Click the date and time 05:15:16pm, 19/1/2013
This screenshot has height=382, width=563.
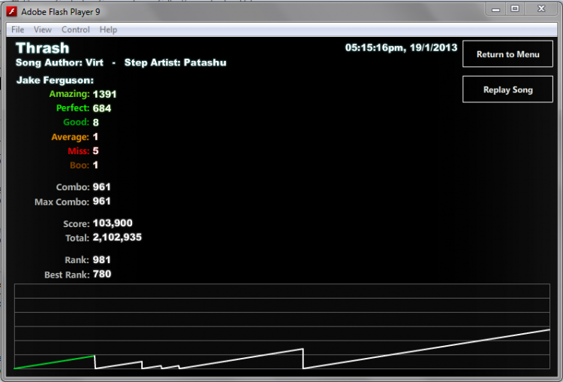(401, 47)
